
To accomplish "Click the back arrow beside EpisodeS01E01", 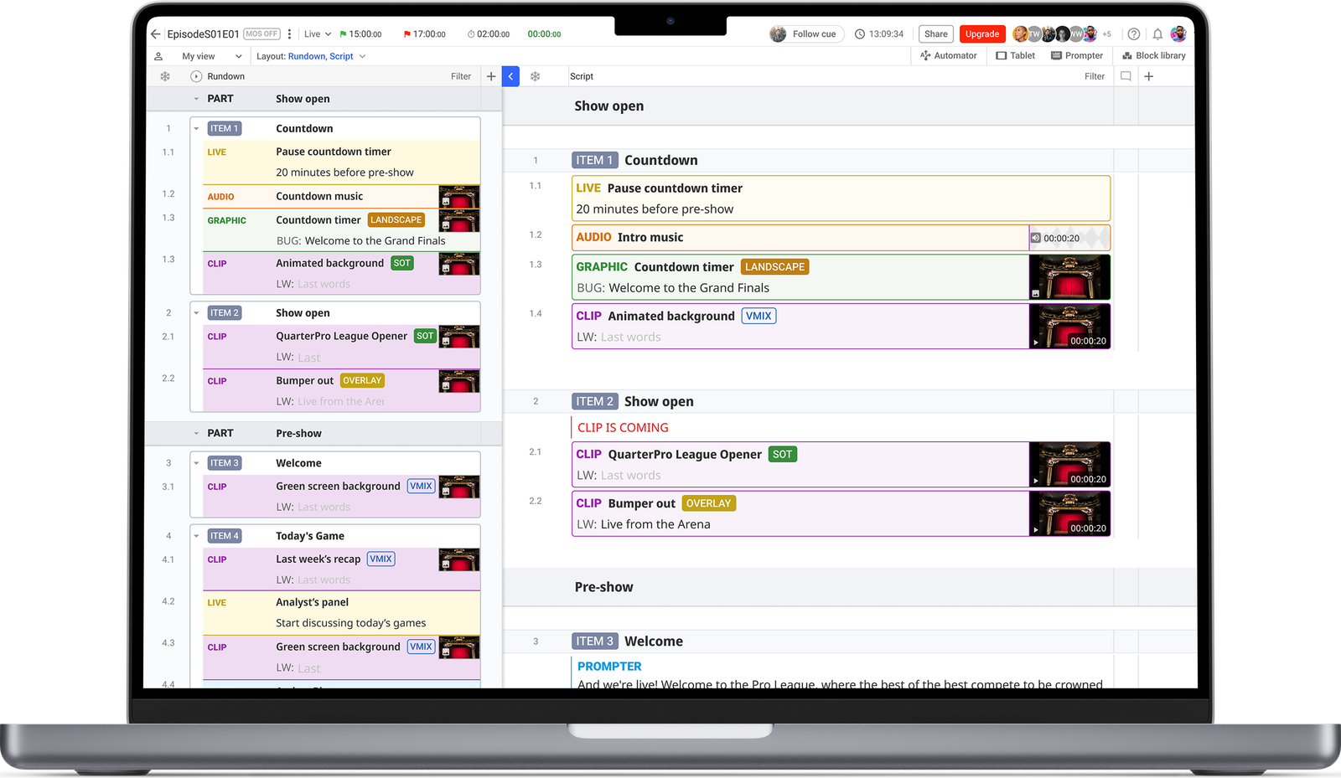I will pos(155,34).
